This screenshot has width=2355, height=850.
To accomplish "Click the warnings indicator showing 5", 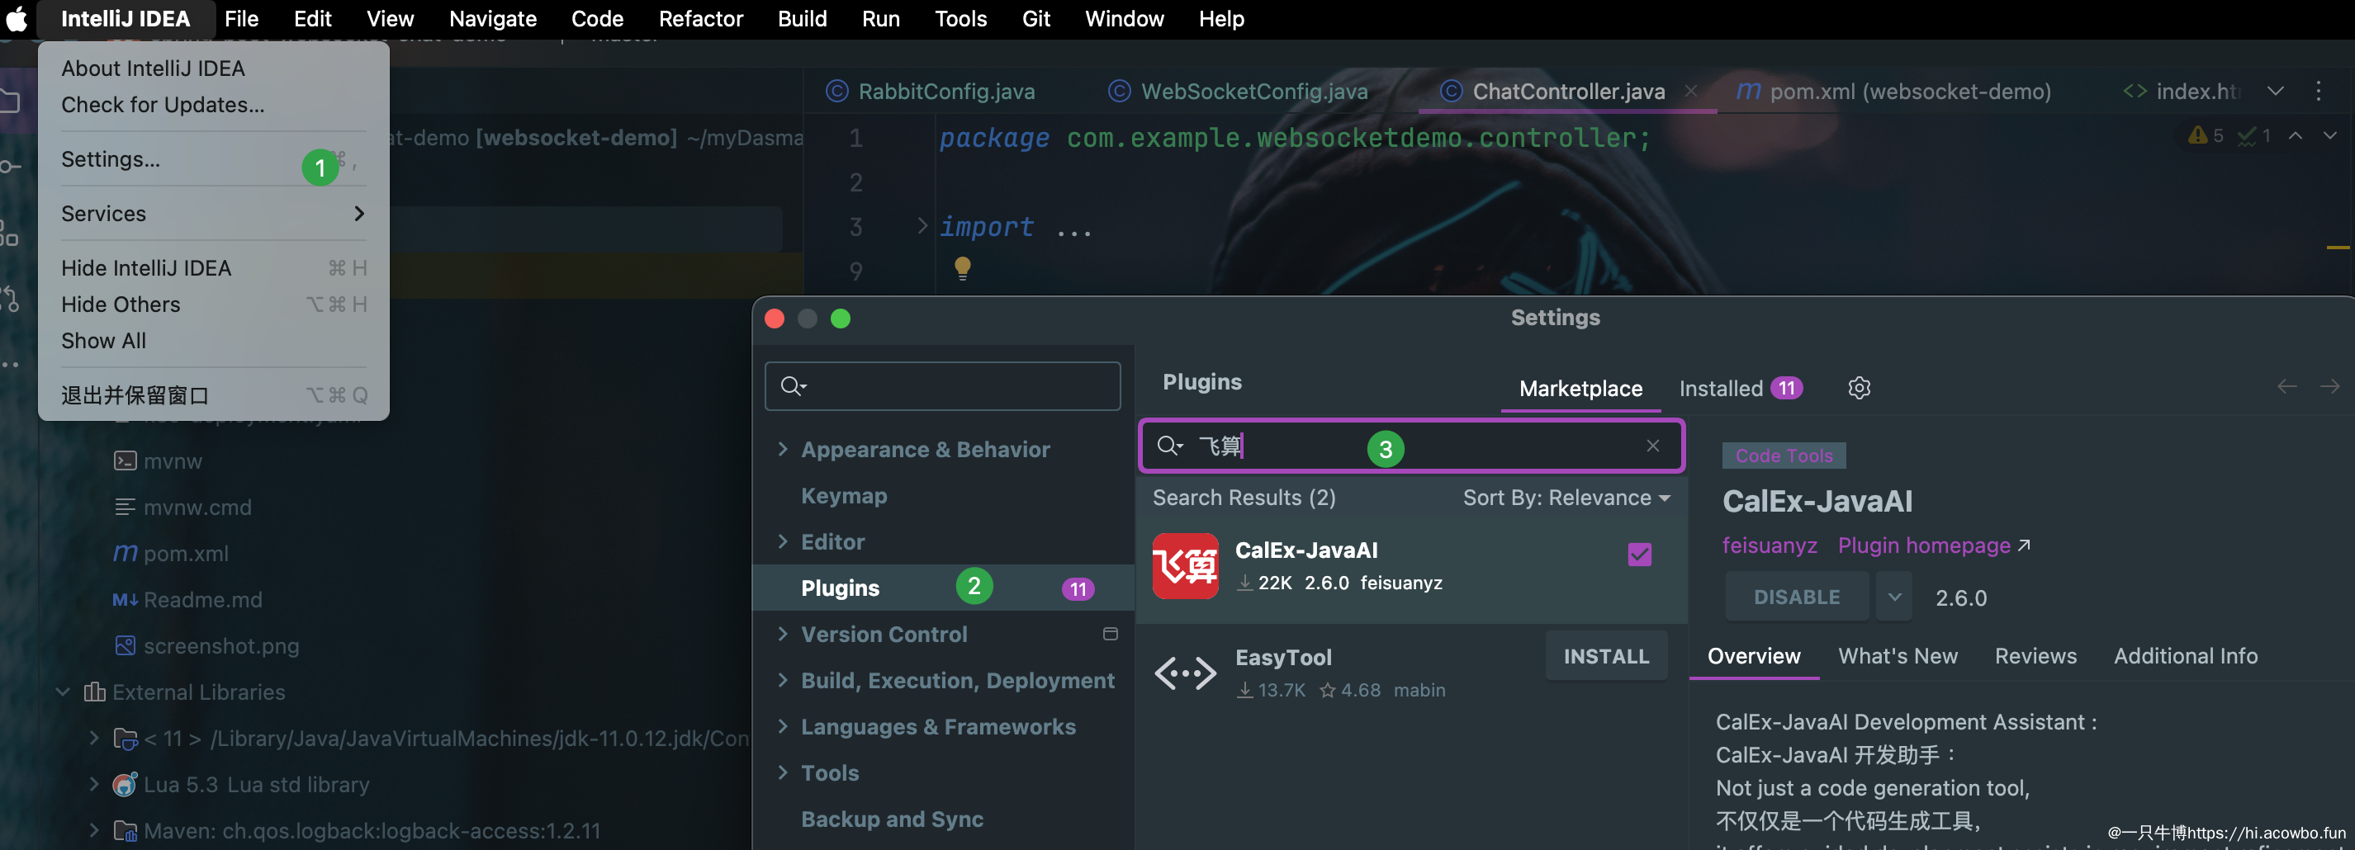I will tap(2205, 135).
